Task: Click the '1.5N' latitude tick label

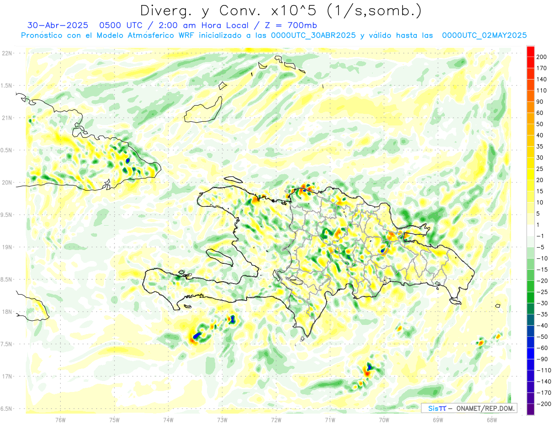Action: 6,85
